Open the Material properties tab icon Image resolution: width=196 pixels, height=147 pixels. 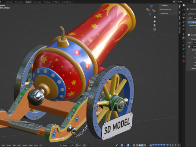coord(183,56)
